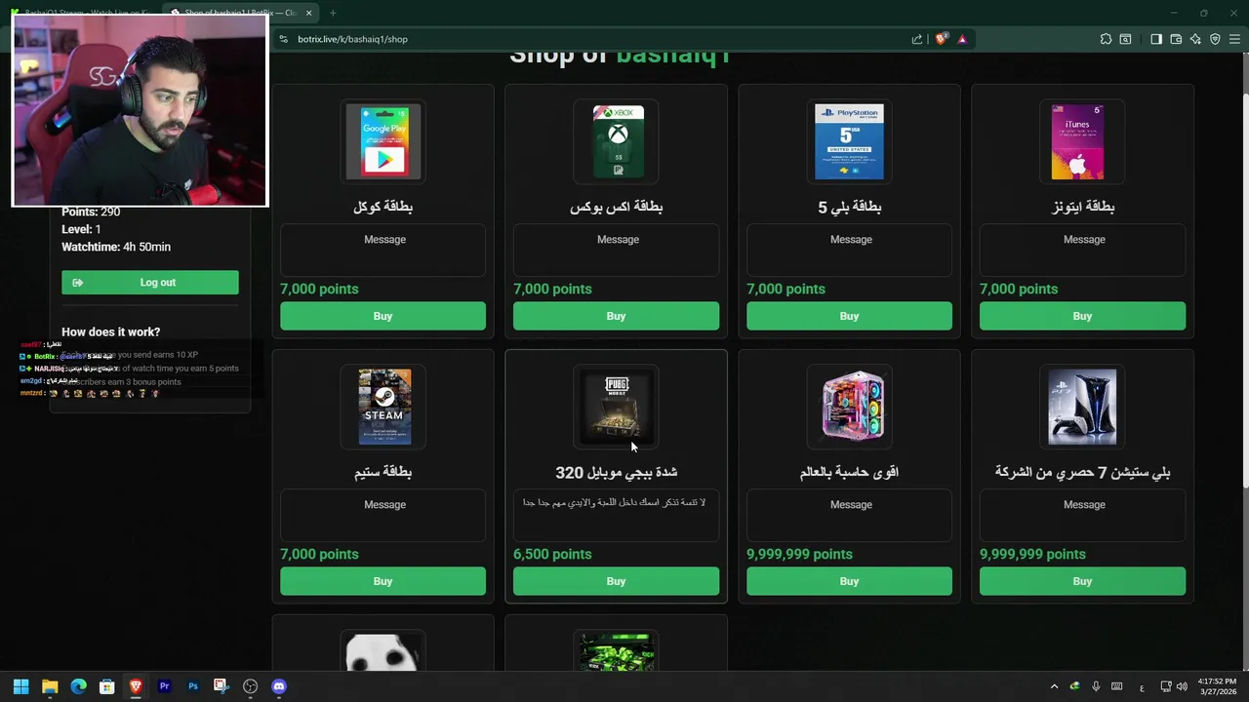Screen dimensions: 1249x702
Task: Click the botrix.live address bar URL
Action: coord(352,39)
